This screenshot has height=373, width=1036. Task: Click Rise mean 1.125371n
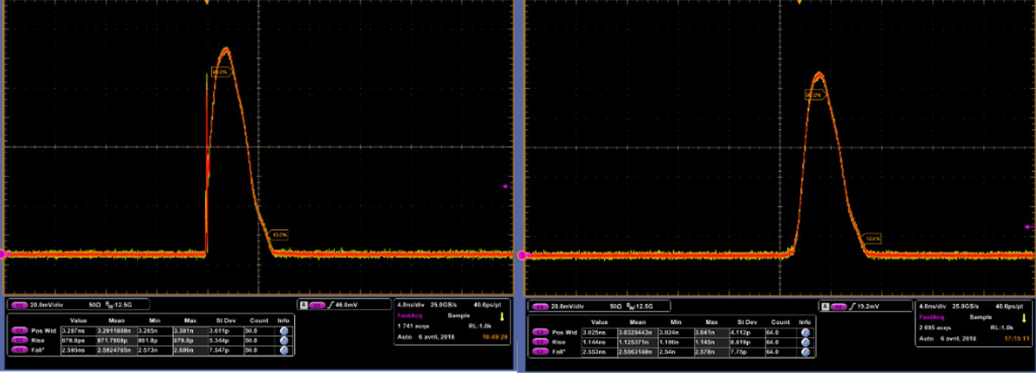click(x=634, y=342)
